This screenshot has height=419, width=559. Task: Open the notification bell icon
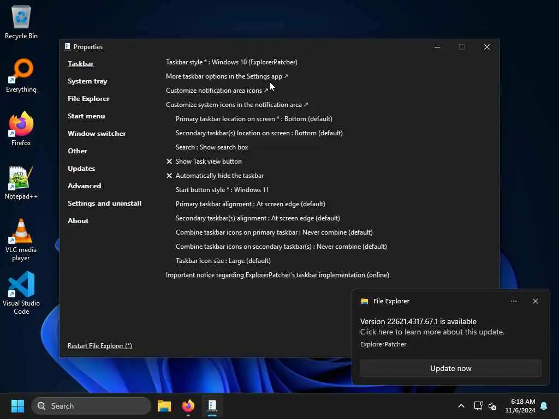click(x=544, y=406)
